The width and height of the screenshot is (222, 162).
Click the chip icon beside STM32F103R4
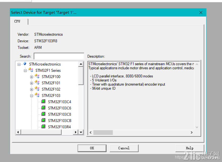(43, 126)
